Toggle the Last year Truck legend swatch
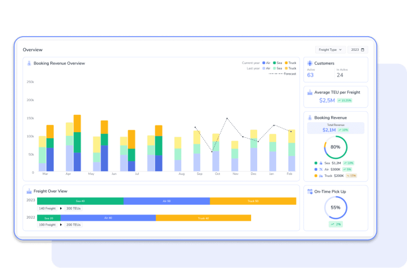Viewport: 407px width, 268px height. pyautogui.click(x=286, y=69)
